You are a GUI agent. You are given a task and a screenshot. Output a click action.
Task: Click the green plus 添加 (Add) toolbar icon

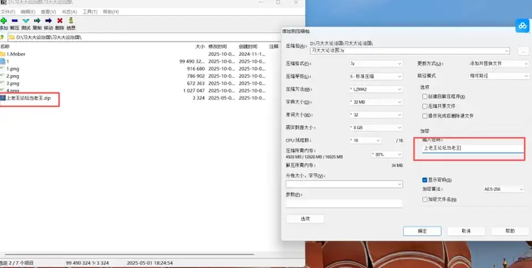tap(3, 20)
